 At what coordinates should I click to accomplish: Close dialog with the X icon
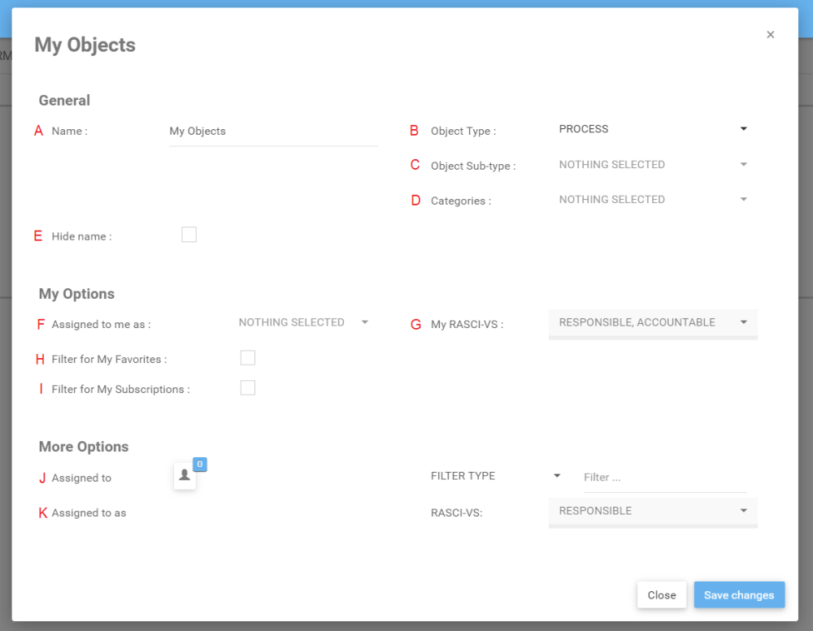click(770, 35)
